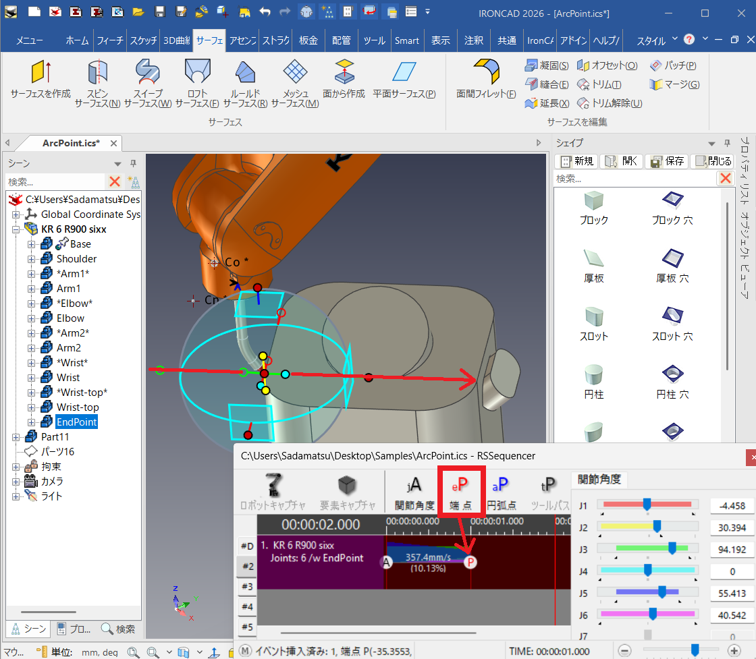Expand the Part11 tree node
Viewport: 756px width, 659px height.
point(16,437)
